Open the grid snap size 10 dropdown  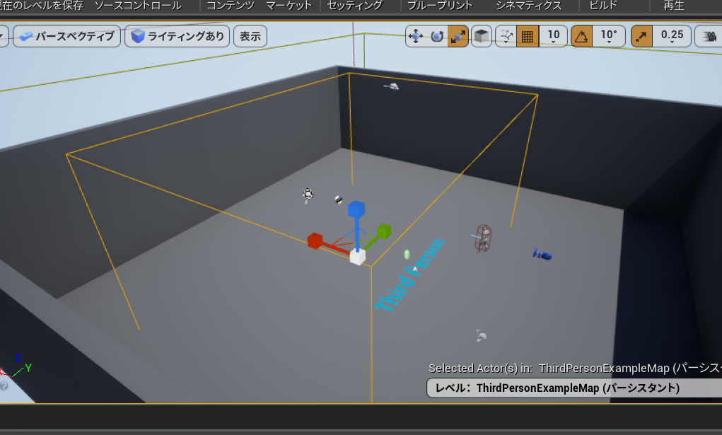tap(553, 36)
